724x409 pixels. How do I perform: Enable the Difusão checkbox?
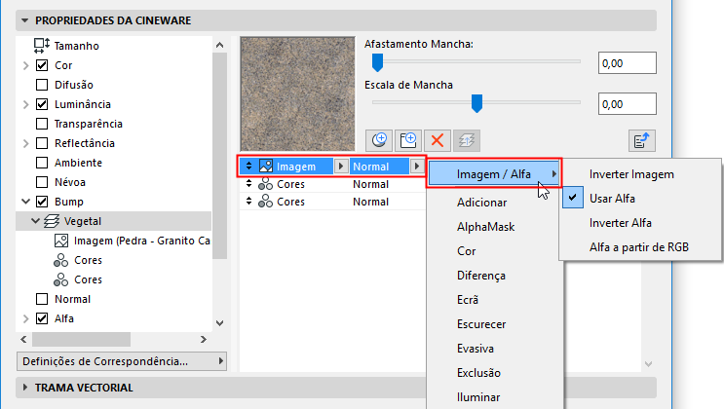pyautogui.click(x=42, y=85)
